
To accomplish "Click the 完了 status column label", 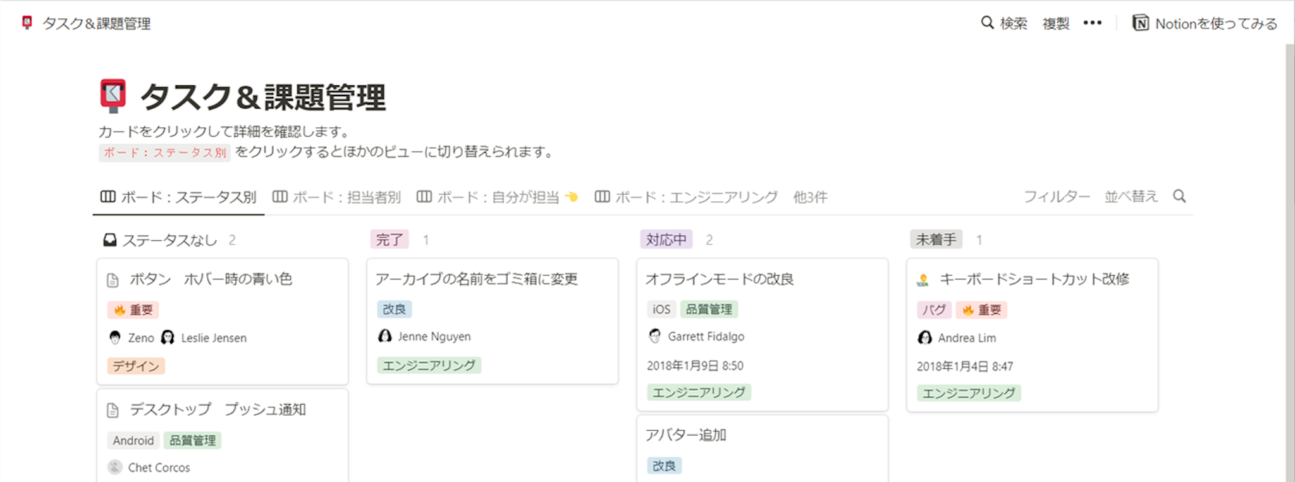I will [390, 240].
